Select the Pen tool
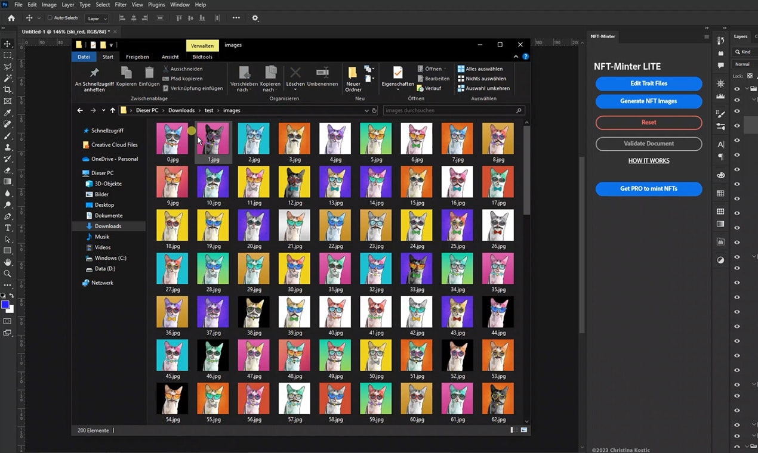The image size is (758, 453). pos(8,216)
